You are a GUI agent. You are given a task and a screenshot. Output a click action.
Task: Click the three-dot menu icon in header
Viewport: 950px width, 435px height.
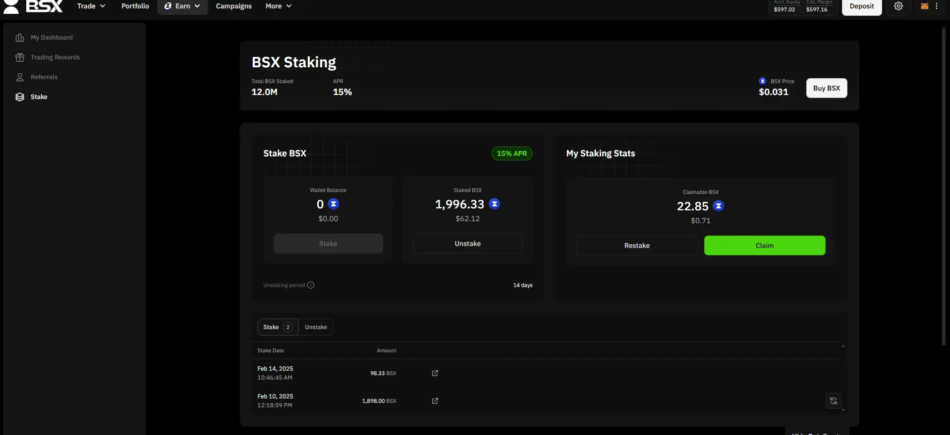pos(937,6)
